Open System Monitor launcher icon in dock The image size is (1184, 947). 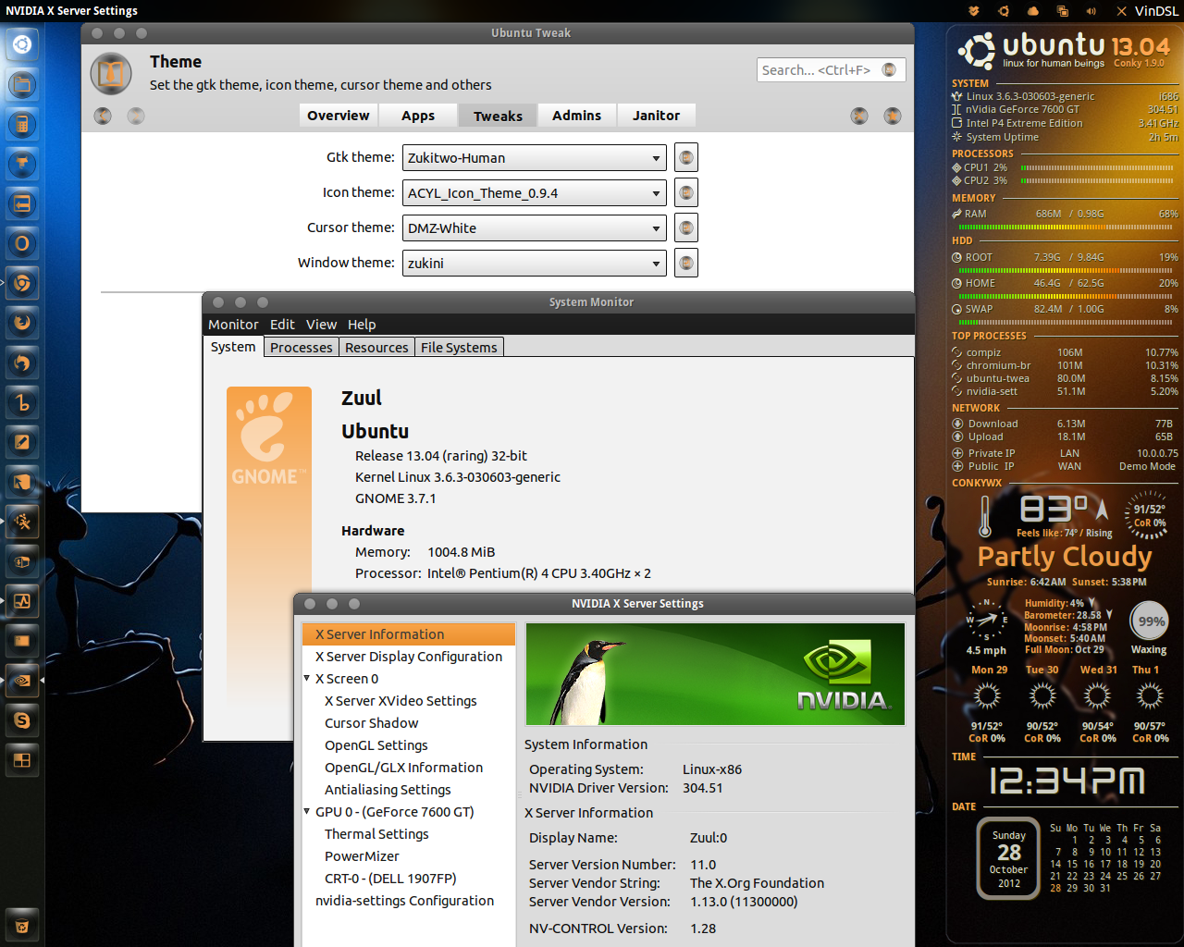coord(22,601)
